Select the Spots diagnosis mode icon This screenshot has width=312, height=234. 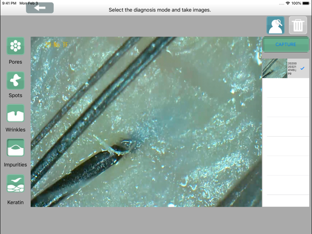[x=15, y=80]
